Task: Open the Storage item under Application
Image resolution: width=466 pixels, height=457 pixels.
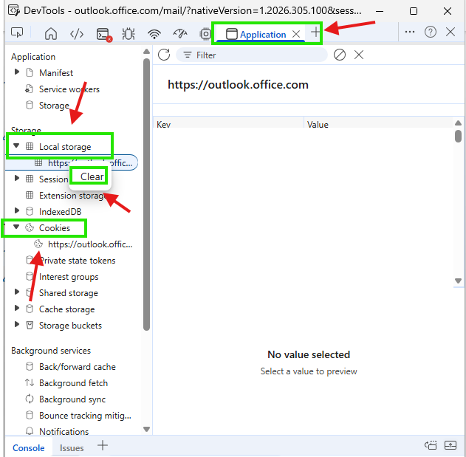Action: (x=54, y=106)
